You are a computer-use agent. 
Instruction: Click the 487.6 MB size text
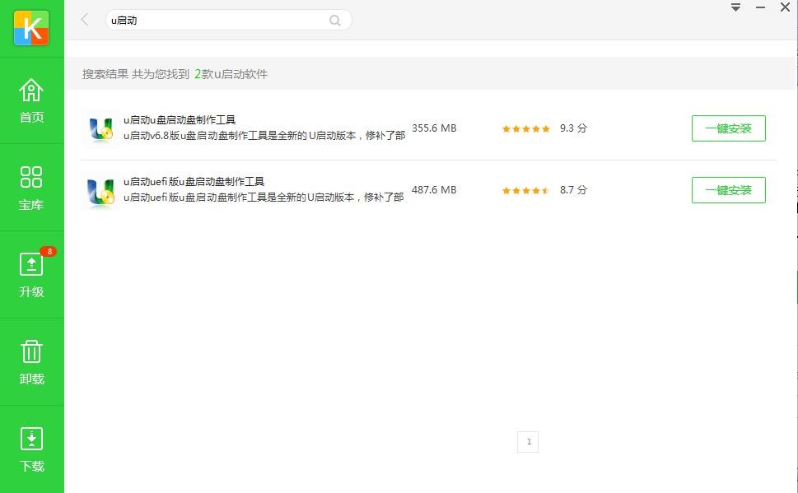(x=434, y=190)
